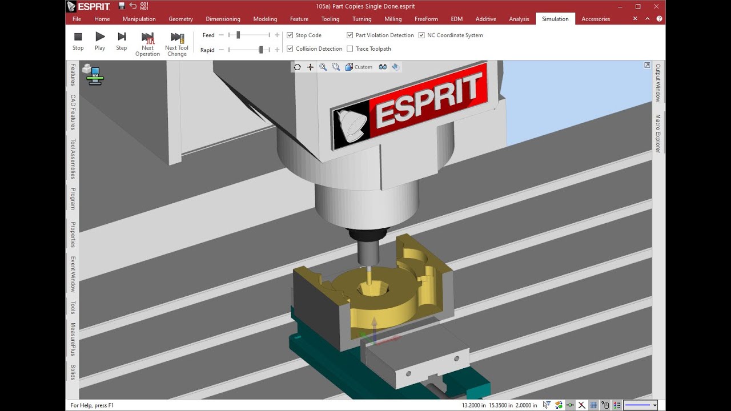Expand the Tools side panel

point(73,307)
